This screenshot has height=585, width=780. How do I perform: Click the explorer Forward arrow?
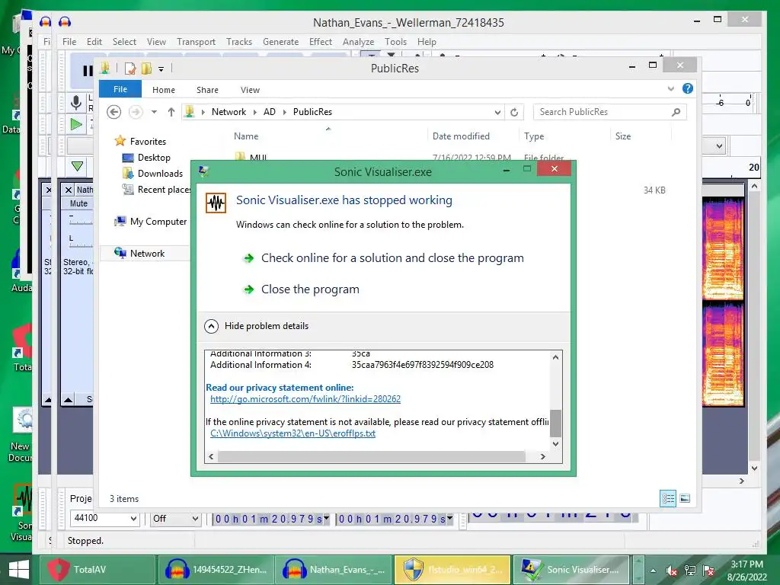[x=136, y=112]
